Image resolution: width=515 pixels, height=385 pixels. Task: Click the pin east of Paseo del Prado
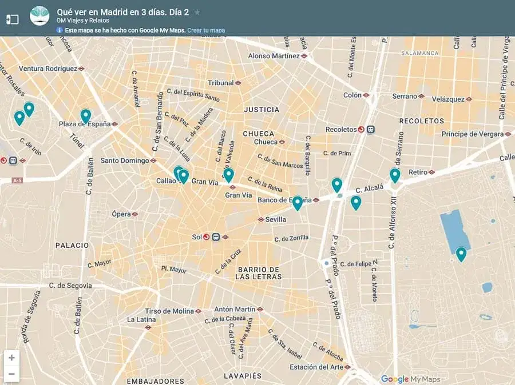(x=356, y=202)
